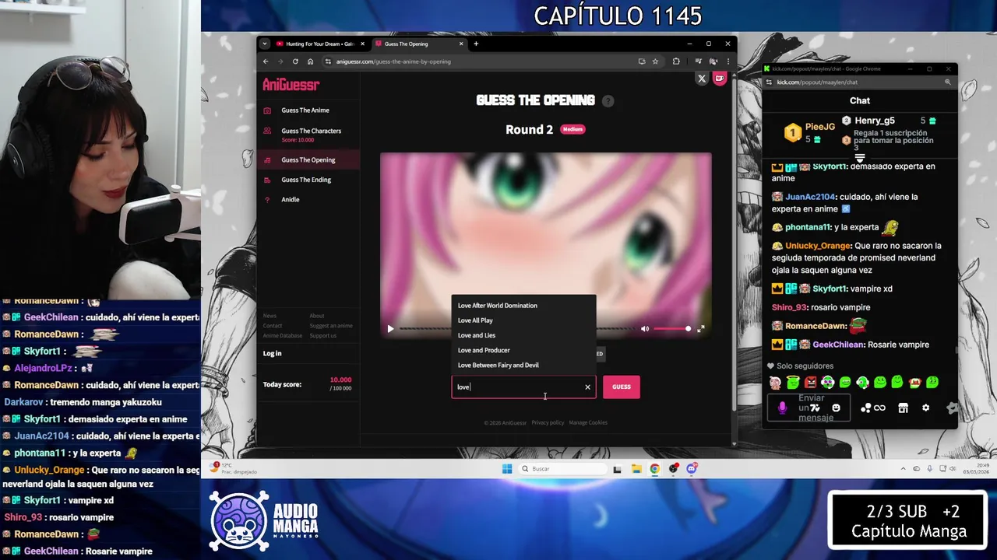The height and width of the screenshot is (560, 997).
Task: Open the News footer link
Action: click(x=270, y=316)
